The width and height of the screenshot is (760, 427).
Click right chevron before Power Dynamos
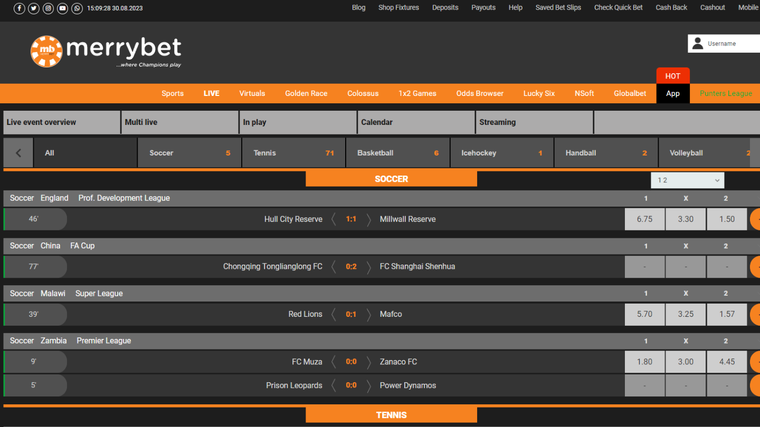coord(369,385)
